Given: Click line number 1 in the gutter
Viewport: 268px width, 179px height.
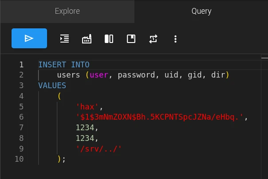Looking at the screenshot, I should coord(21,65).
